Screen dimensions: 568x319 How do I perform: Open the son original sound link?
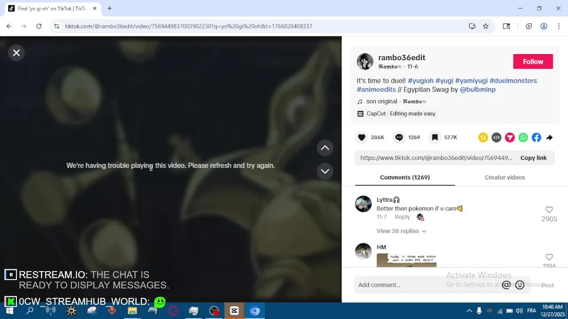(x=396, y=101)
